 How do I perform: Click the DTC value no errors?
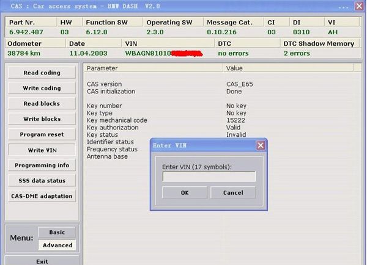click(x=234, y=53)
